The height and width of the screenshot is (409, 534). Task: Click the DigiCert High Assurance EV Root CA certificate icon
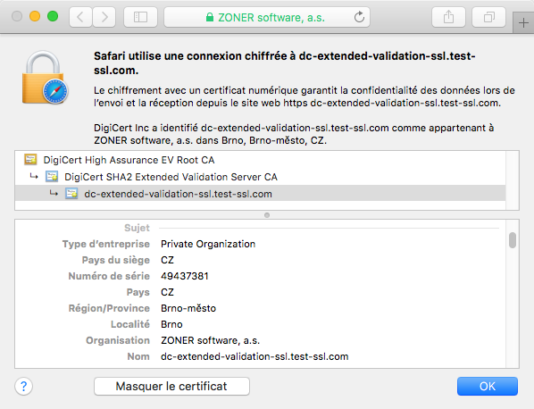(30, 159)
